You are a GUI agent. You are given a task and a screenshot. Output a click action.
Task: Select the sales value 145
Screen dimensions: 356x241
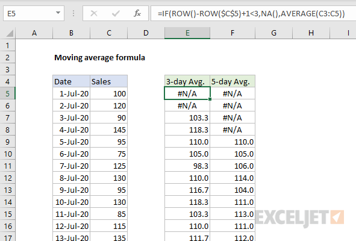click(109, 130)
